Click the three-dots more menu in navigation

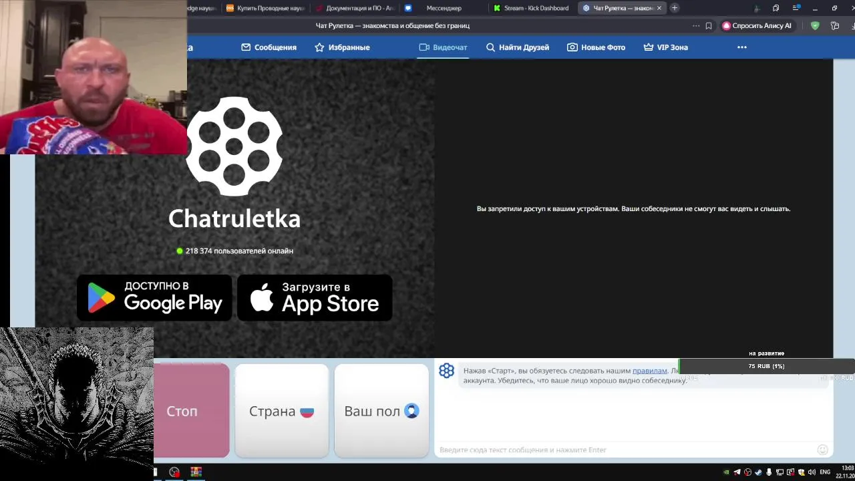742,47
